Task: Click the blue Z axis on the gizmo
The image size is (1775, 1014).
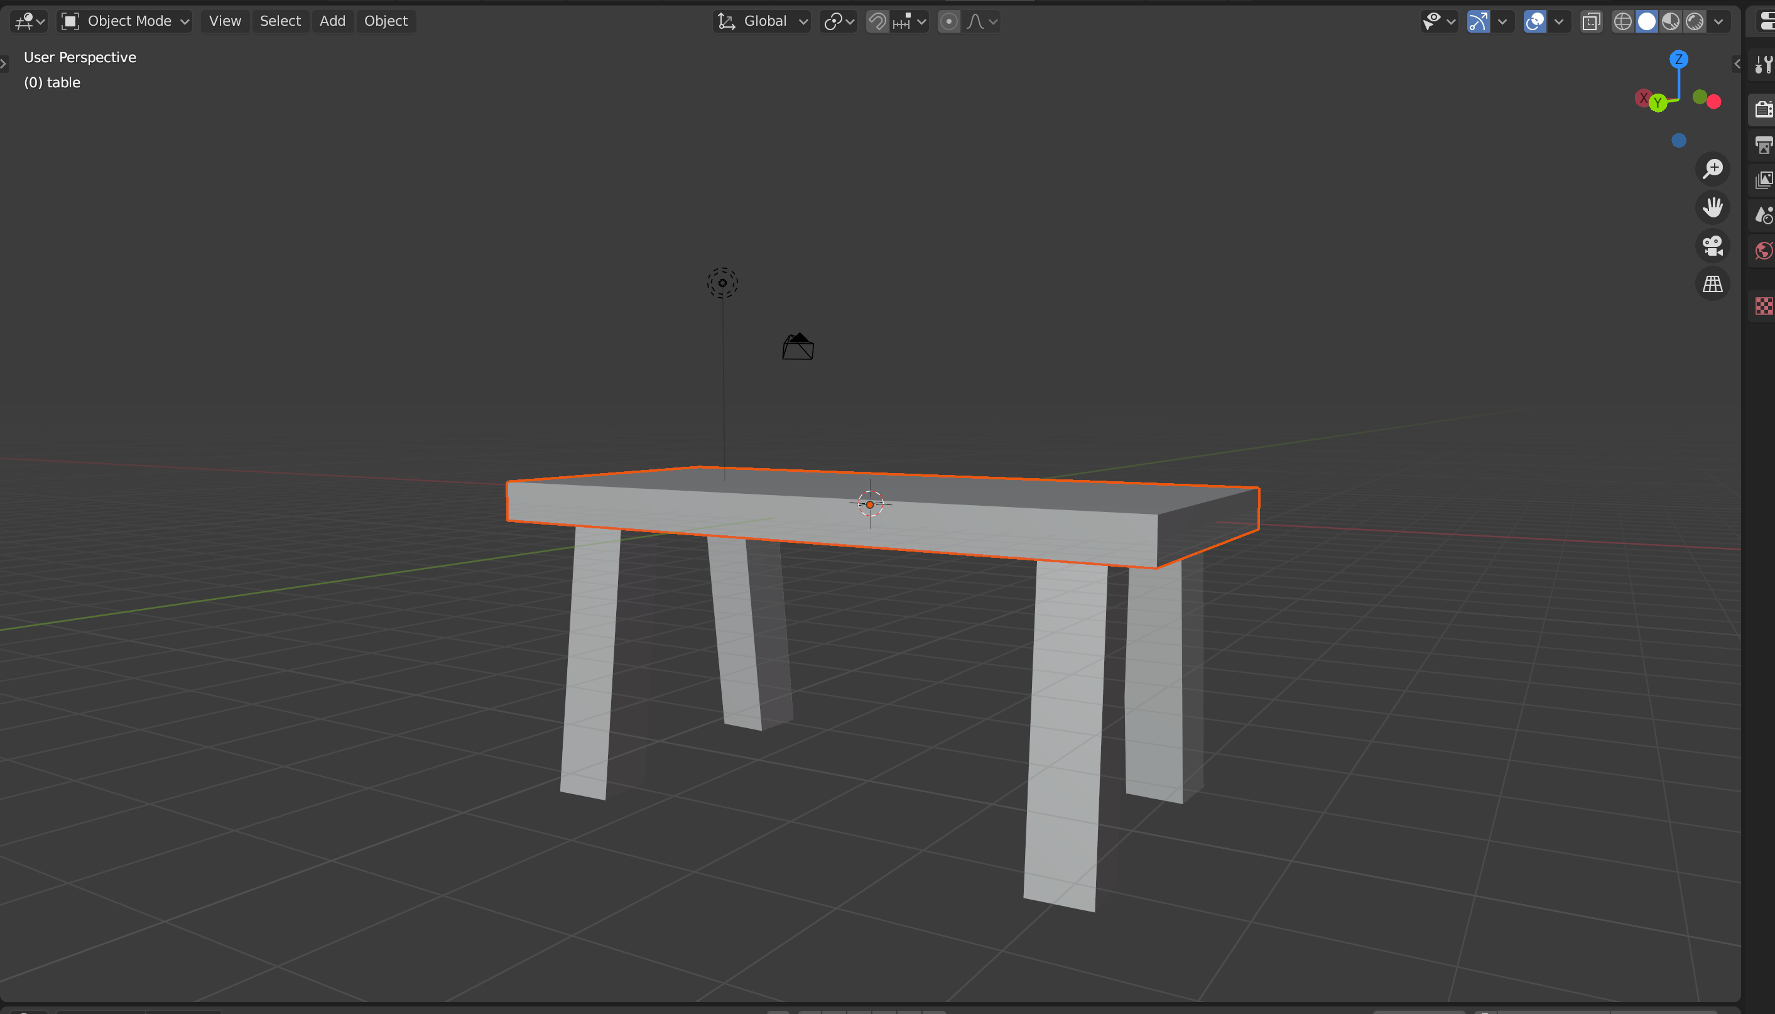Action: click(1678, 59)
